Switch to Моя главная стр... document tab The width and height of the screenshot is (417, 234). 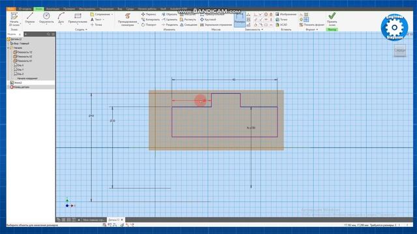click(x=93, y=220)
